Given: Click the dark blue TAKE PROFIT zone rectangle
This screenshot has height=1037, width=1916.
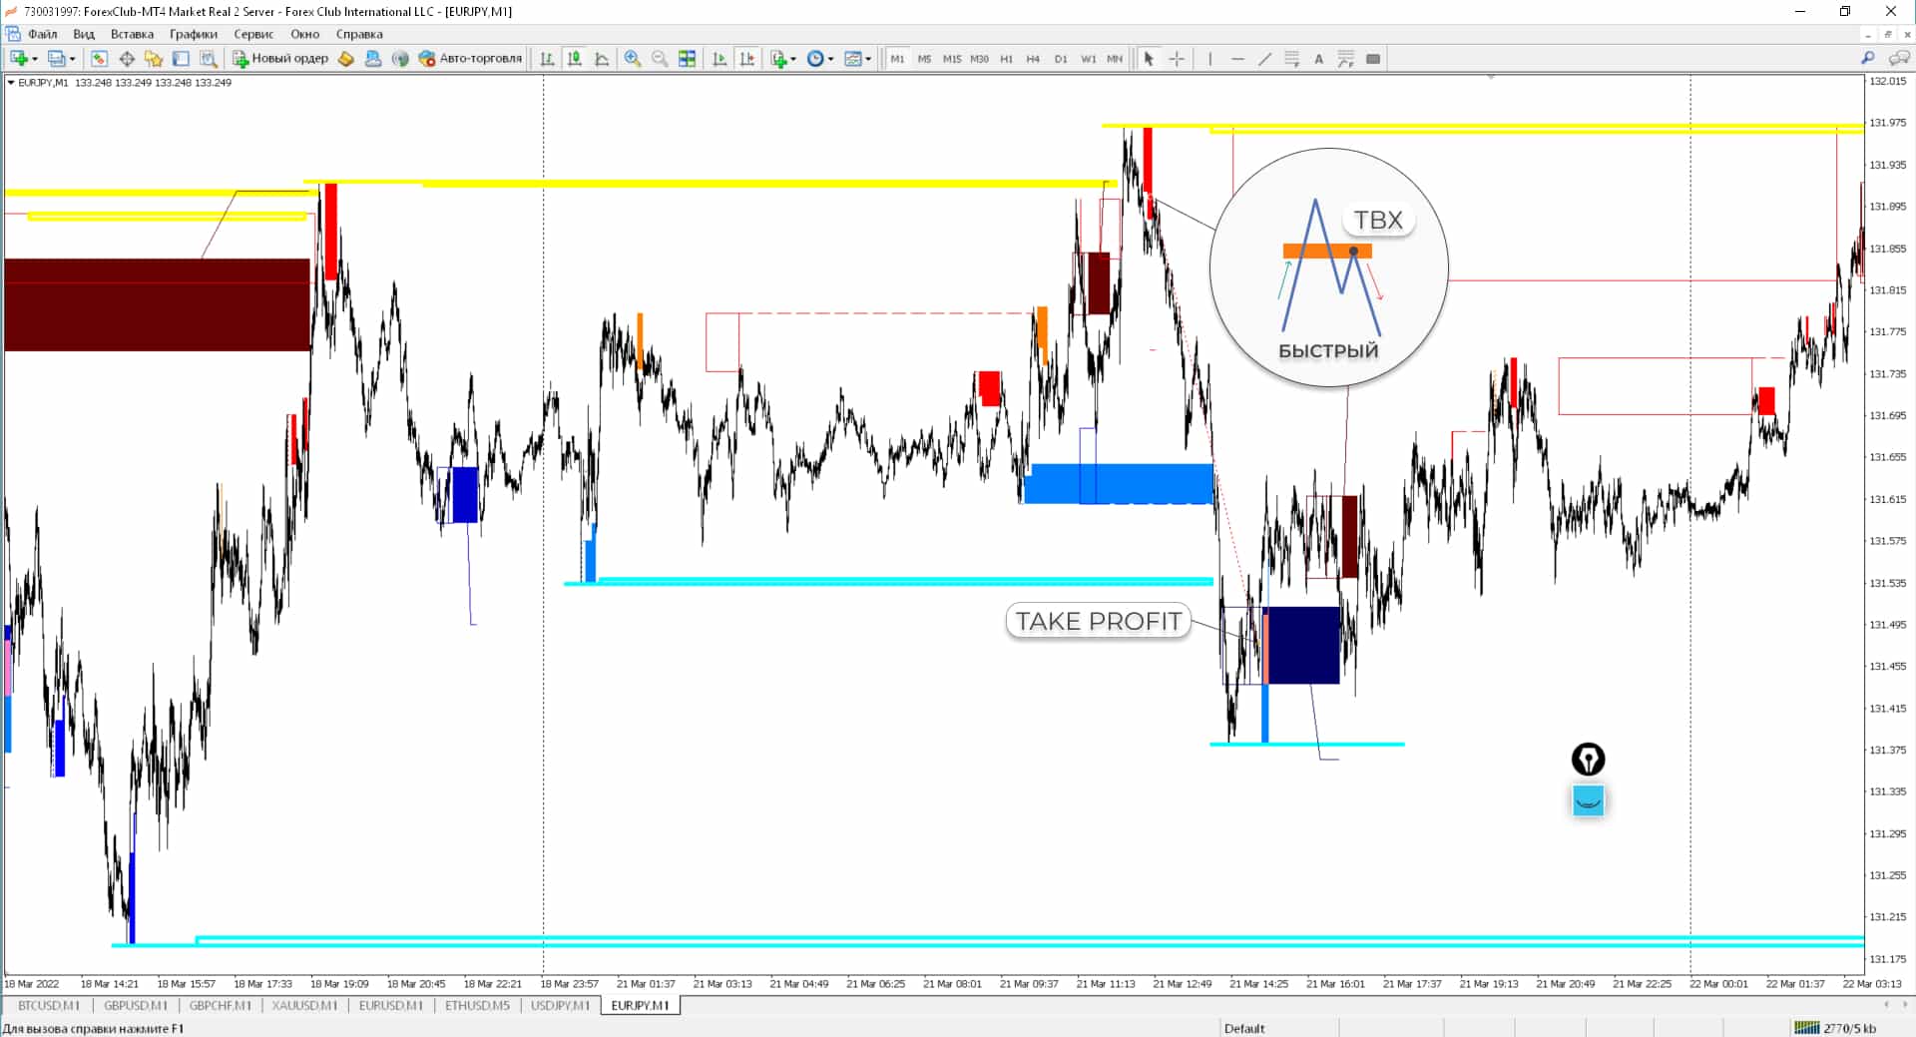Looking at the screenshot, I should coord(1303,646).
